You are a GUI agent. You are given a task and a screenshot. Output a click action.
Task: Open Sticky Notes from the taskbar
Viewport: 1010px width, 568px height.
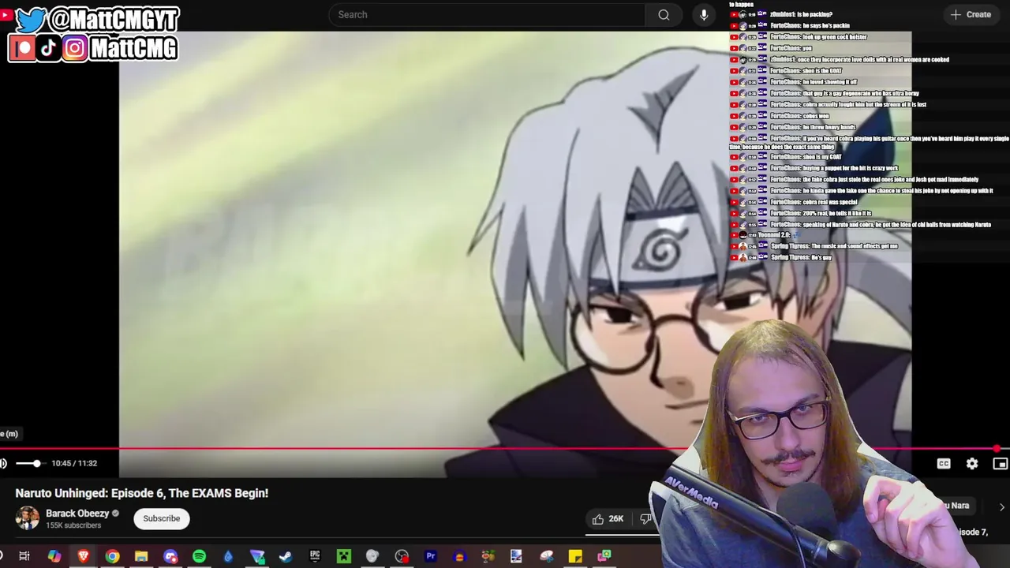[575, 556]
